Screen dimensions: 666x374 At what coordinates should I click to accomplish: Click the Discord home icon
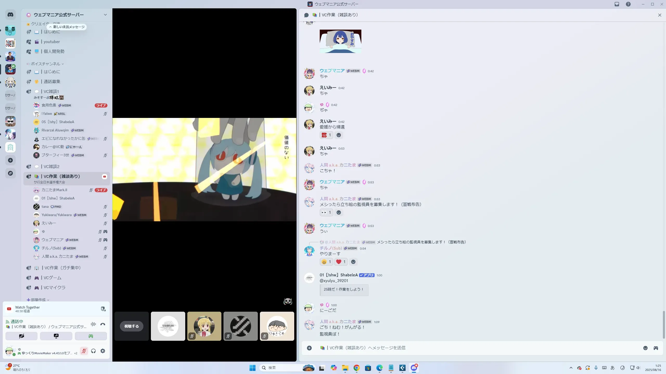click(x=10, y=15)
